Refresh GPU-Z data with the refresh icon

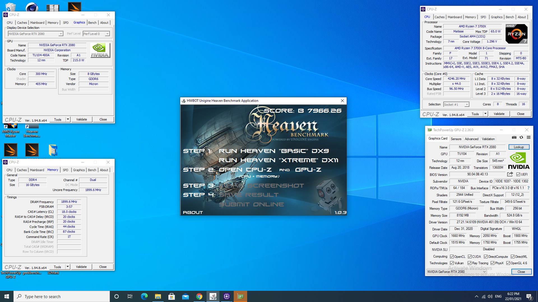click(521, 138)
